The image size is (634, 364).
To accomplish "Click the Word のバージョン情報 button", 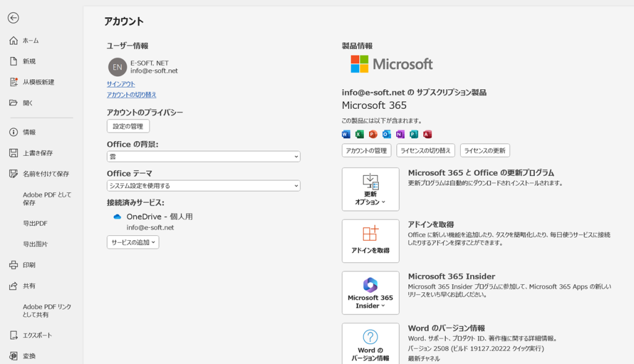I will 370,344.
